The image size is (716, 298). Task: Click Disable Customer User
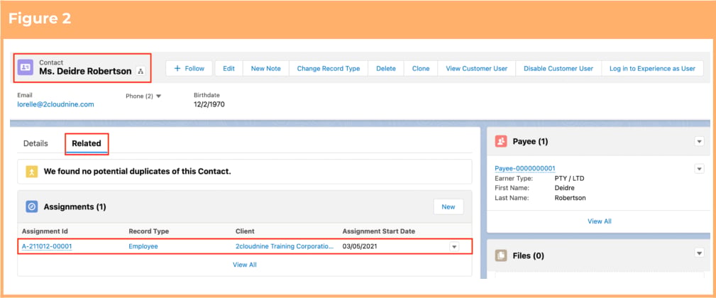point(558,68)
